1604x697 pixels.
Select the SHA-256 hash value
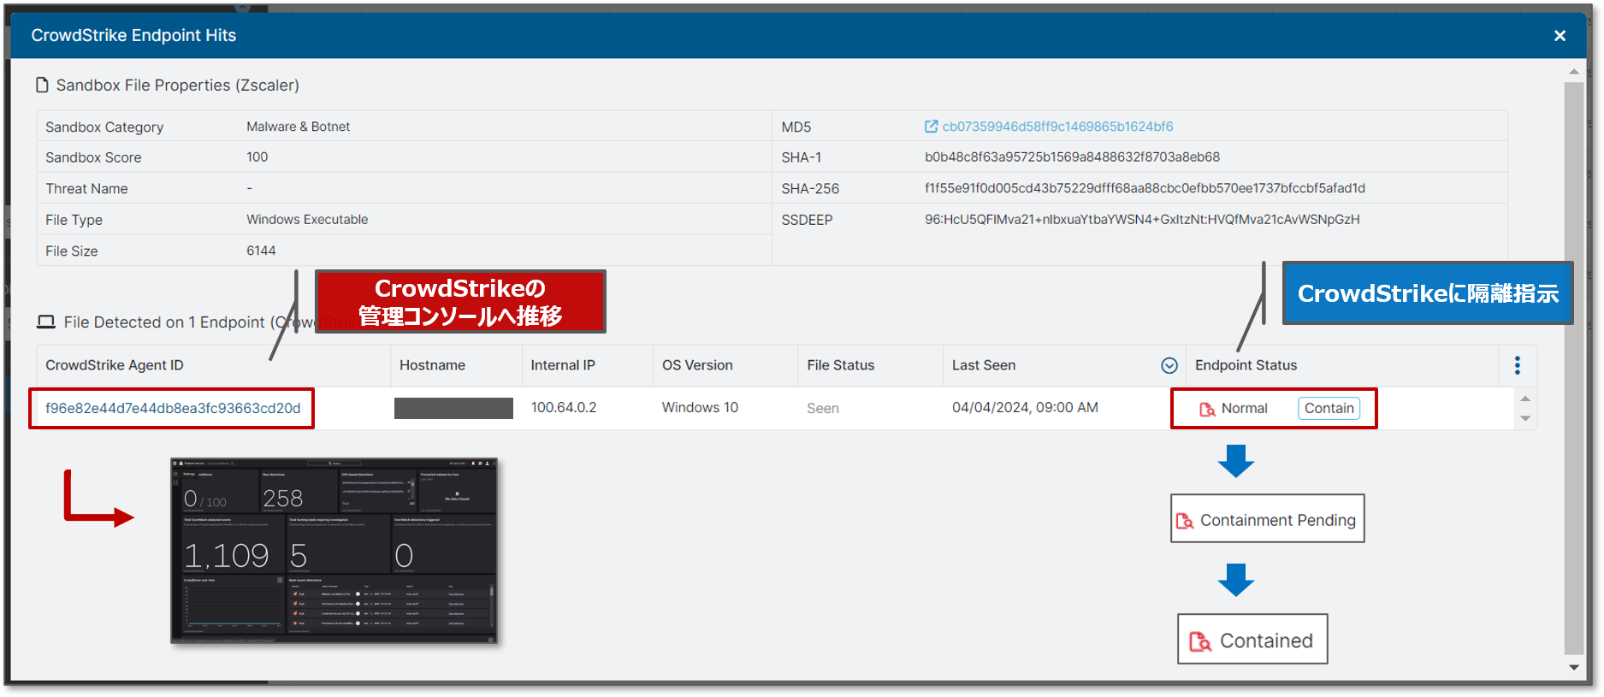click(x=1145, y=188)
